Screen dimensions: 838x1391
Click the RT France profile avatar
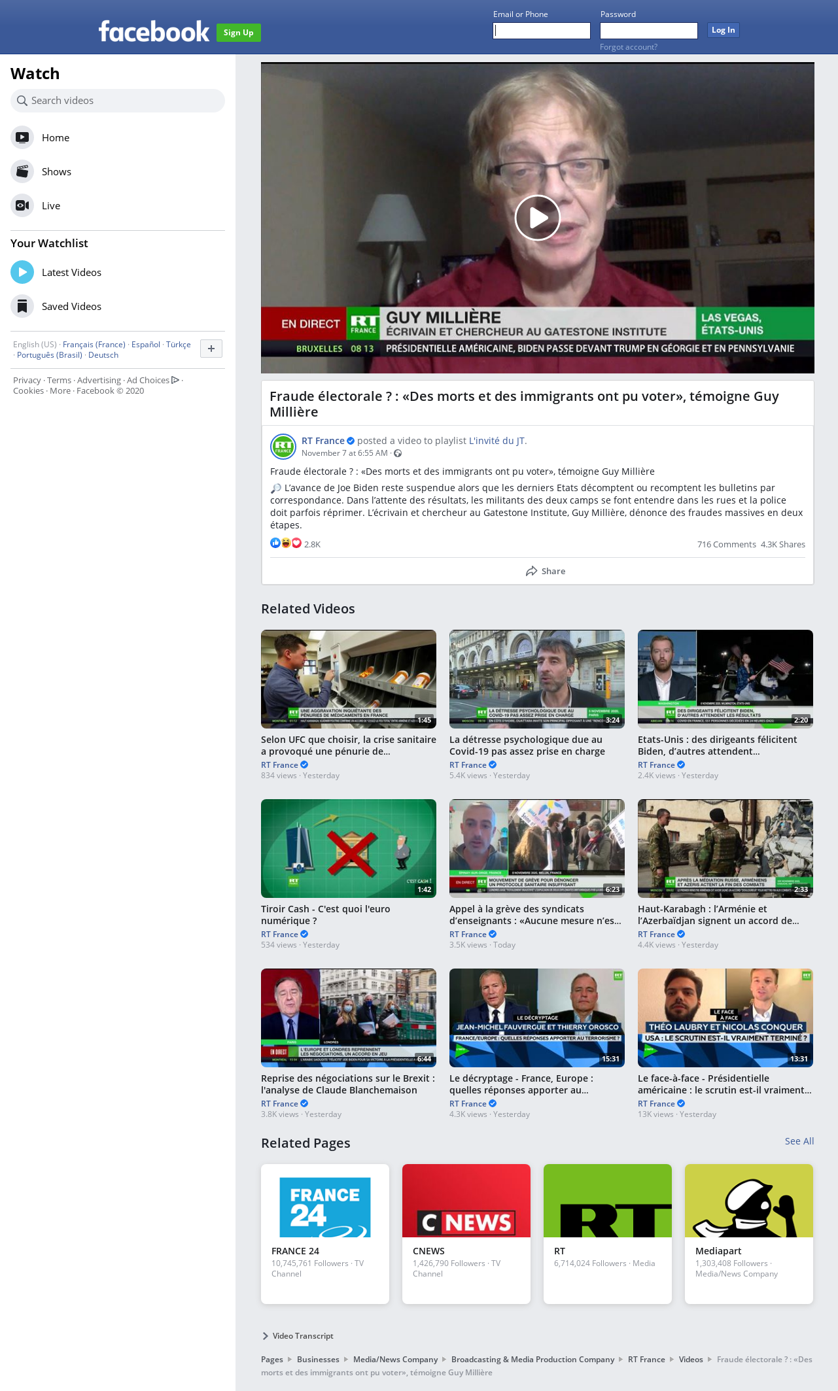tap(283, 447)
